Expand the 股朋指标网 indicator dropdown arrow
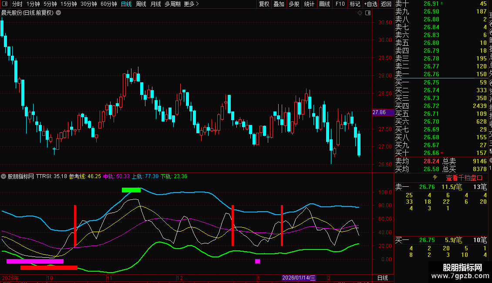 tap(3, 176)
